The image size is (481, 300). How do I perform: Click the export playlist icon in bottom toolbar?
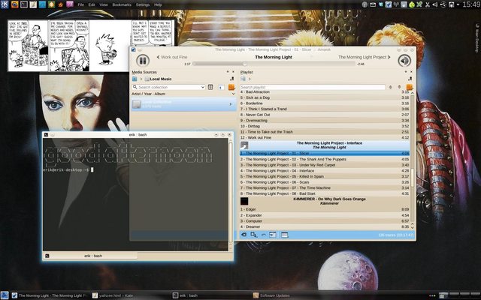254,235
